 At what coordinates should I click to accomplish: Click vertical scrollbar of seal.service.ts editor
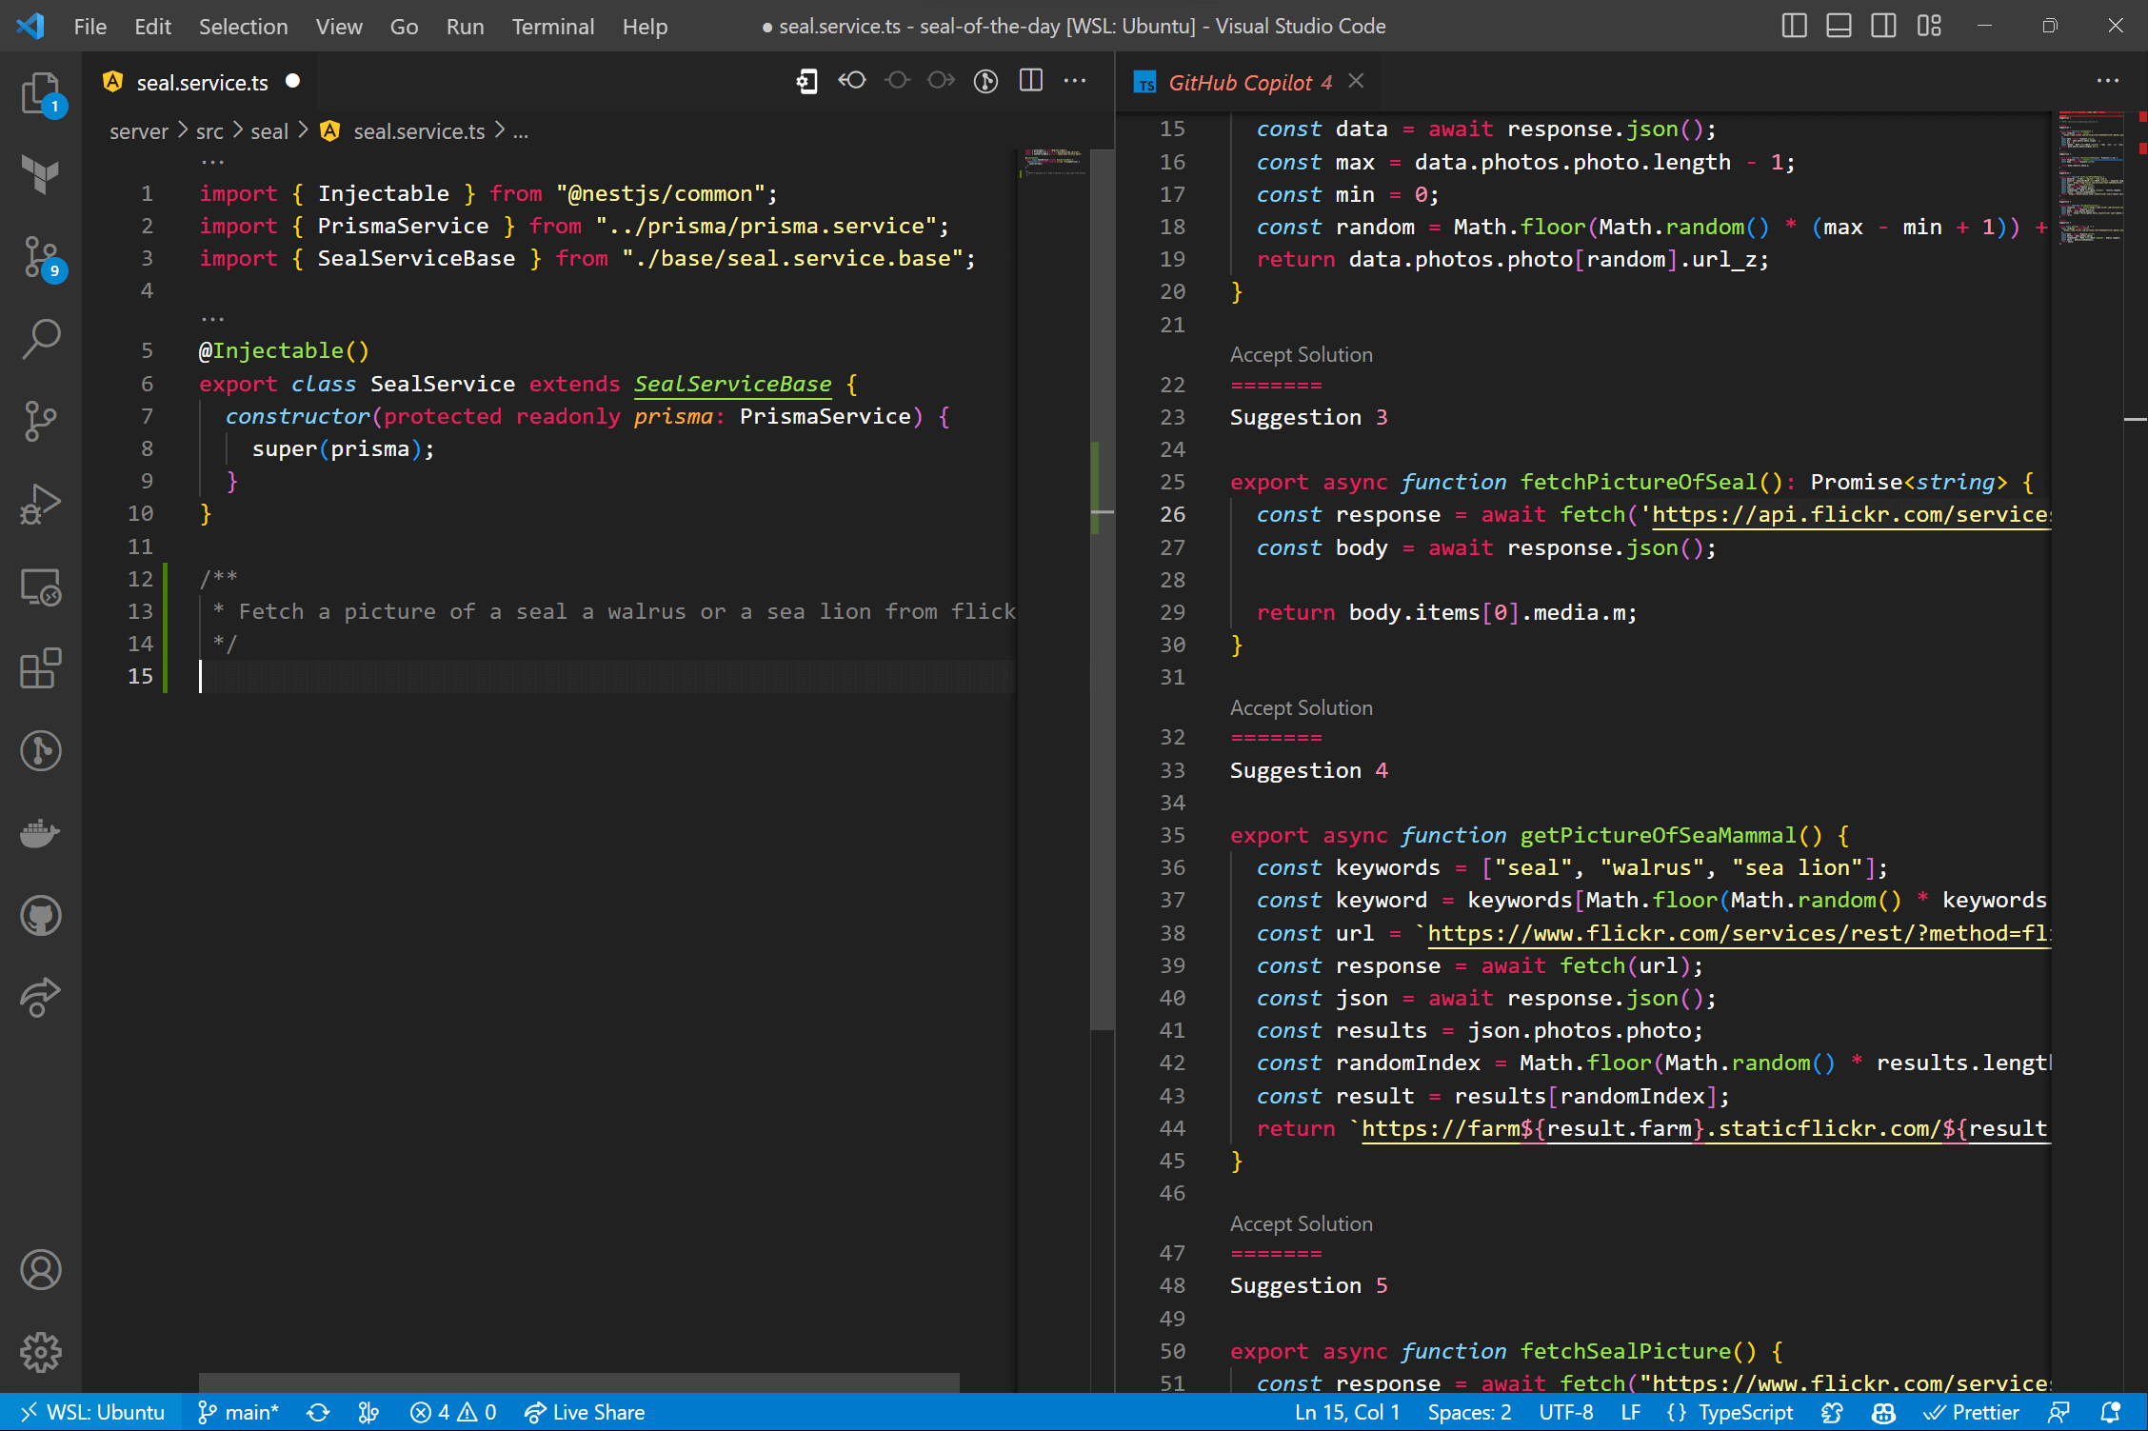click(x=1102, y=589)
